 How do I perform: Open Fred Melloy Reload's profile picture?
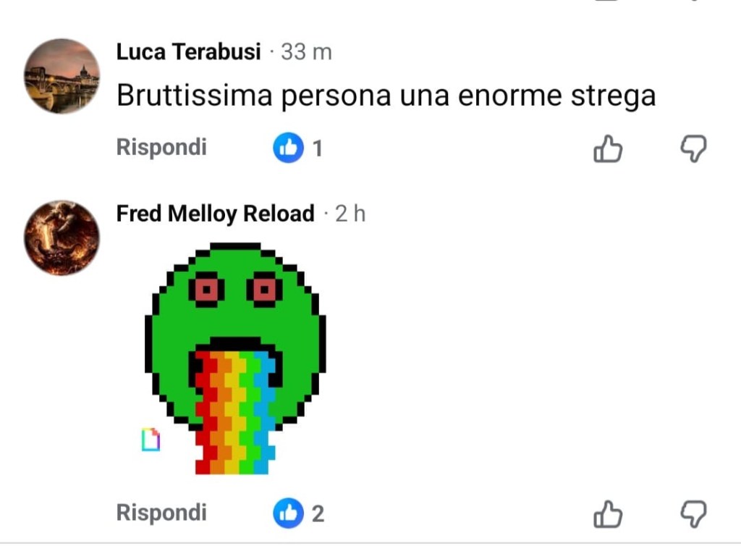(x=62, y=238)
